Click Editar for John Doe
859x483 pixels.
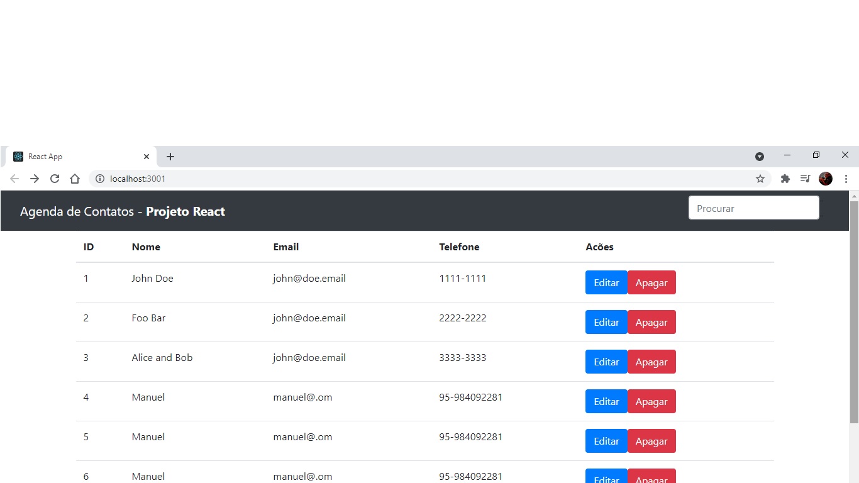[606, 282]
